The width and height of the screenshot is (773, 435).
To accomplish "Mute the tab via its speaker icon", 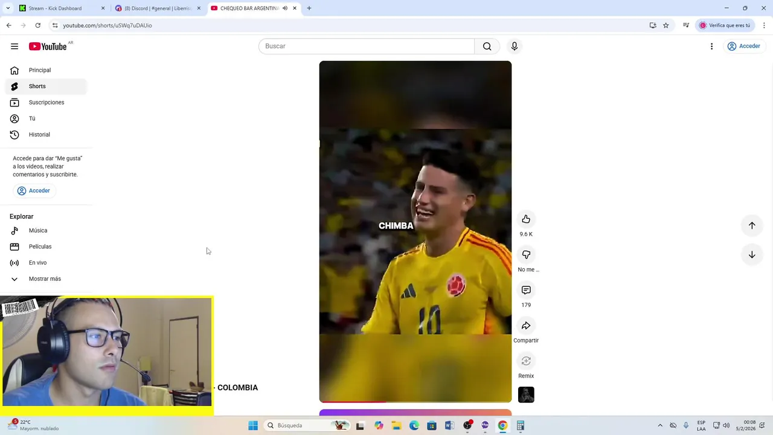I will (285, 8).
